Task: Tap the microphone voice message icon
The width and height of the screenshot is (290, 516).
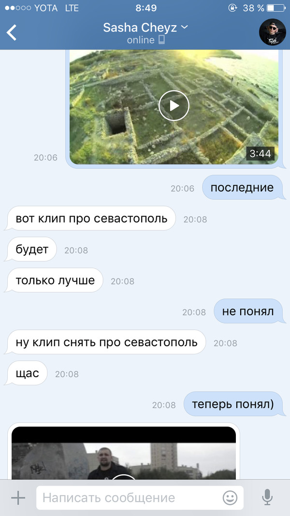Action: 267,498
